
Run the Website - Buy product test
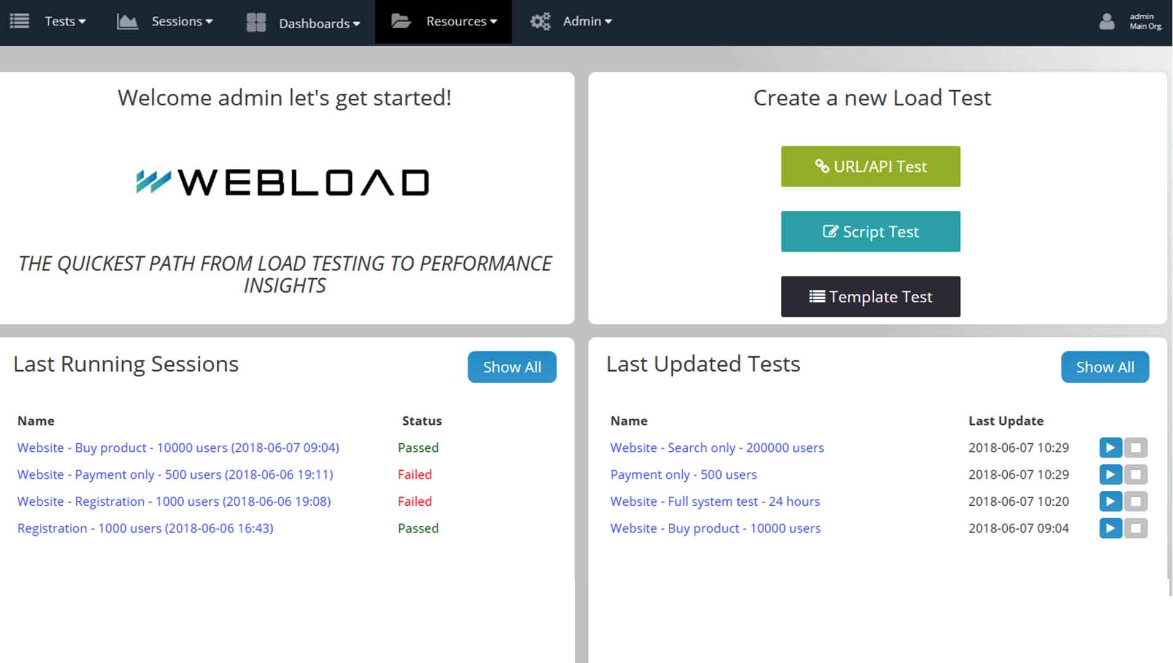(1110, 529)
